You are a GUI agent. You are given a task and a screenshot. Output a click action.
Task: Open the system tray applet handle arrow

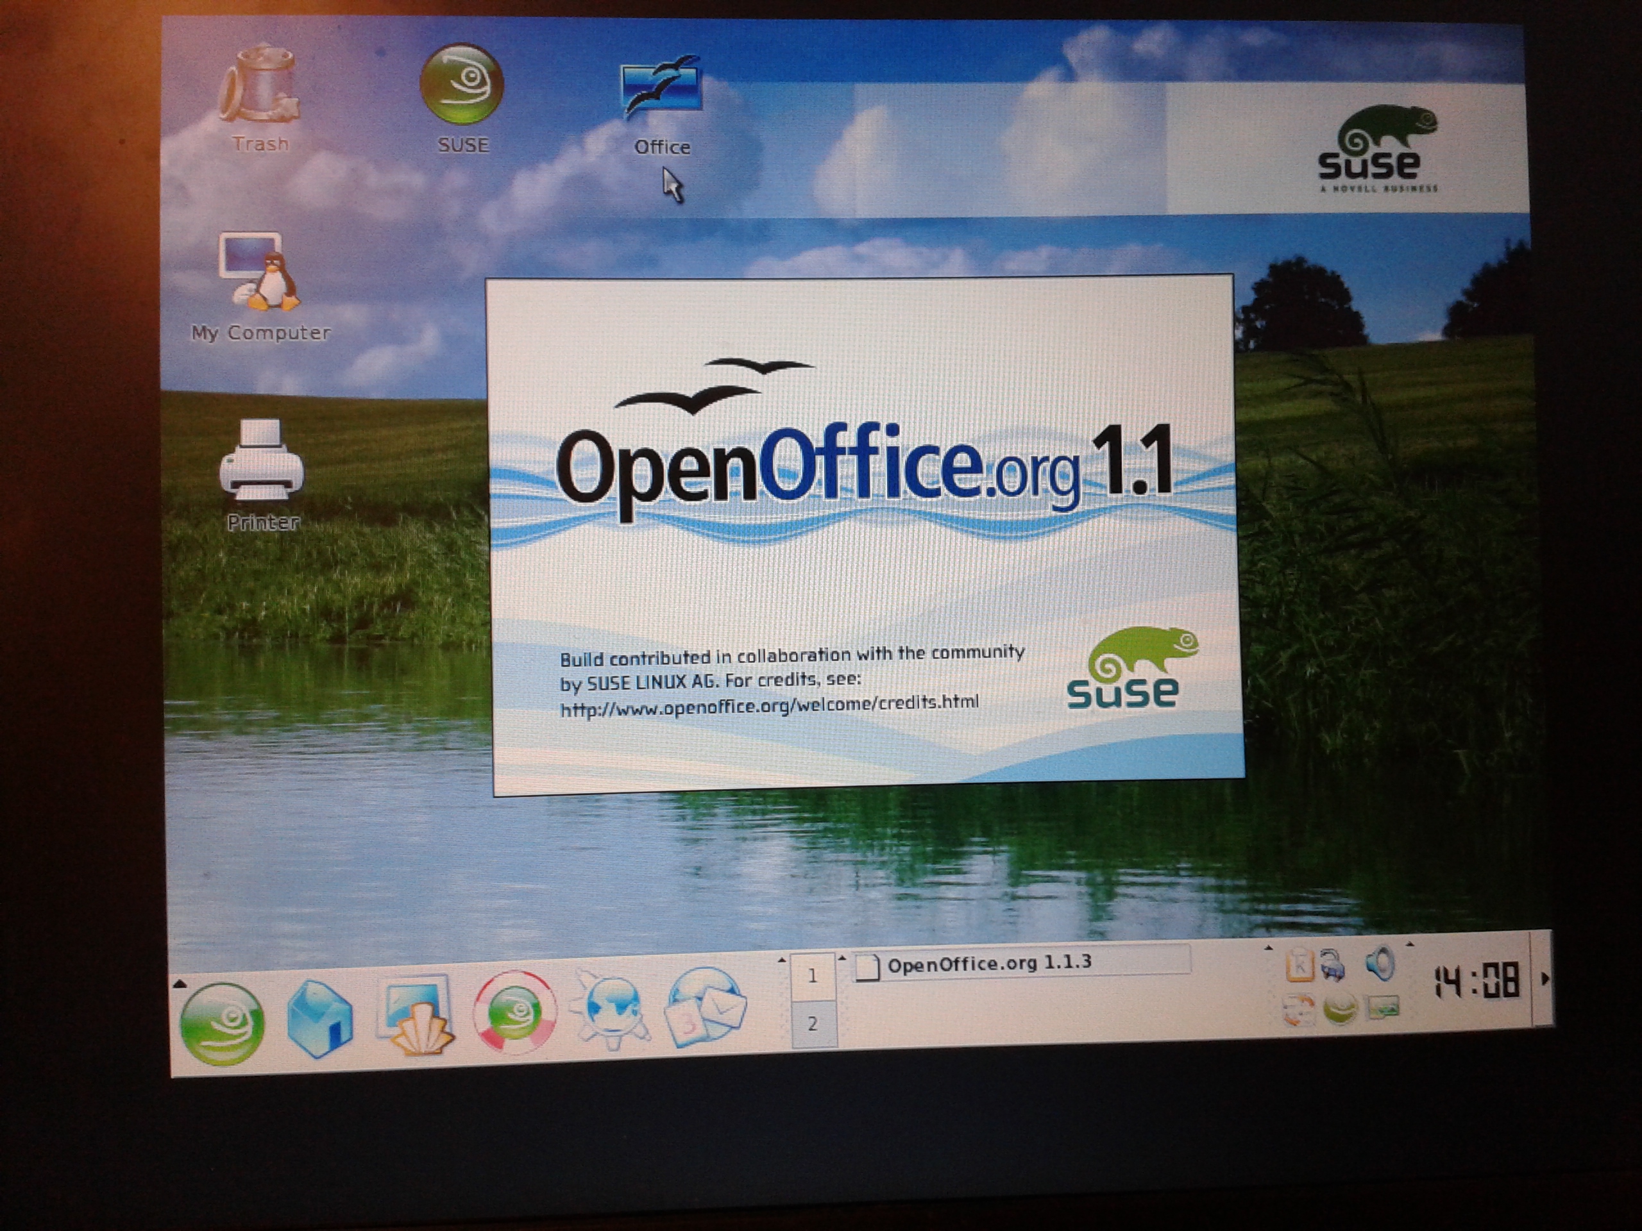pos(1269,948)
